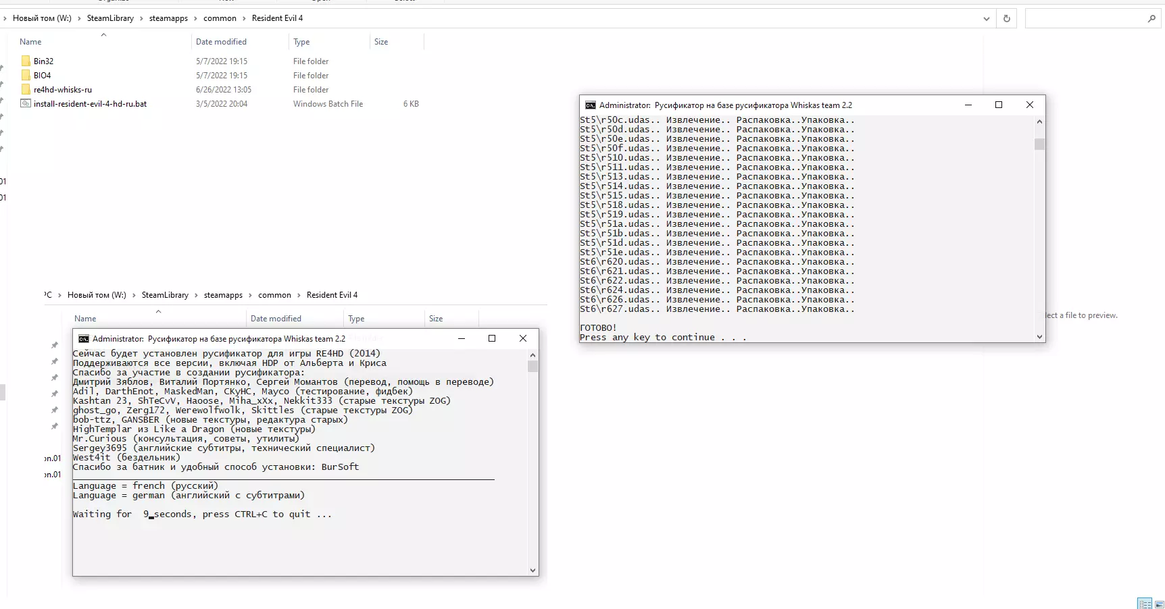1165x609 pixels.
Task: Click the 6 KB size cell
Action: [411, 103]
